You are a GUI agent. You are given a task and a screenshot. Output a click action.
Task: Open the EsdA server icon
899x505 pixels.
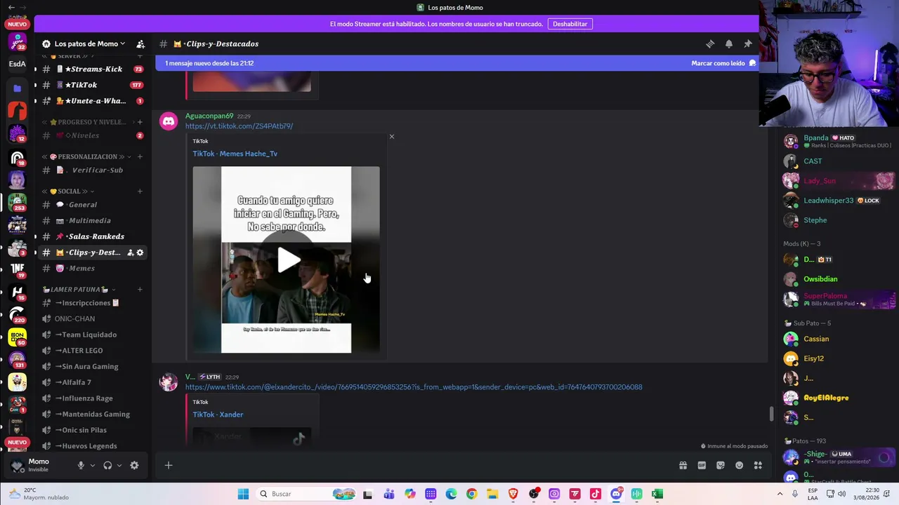click(x=18, y=64)
